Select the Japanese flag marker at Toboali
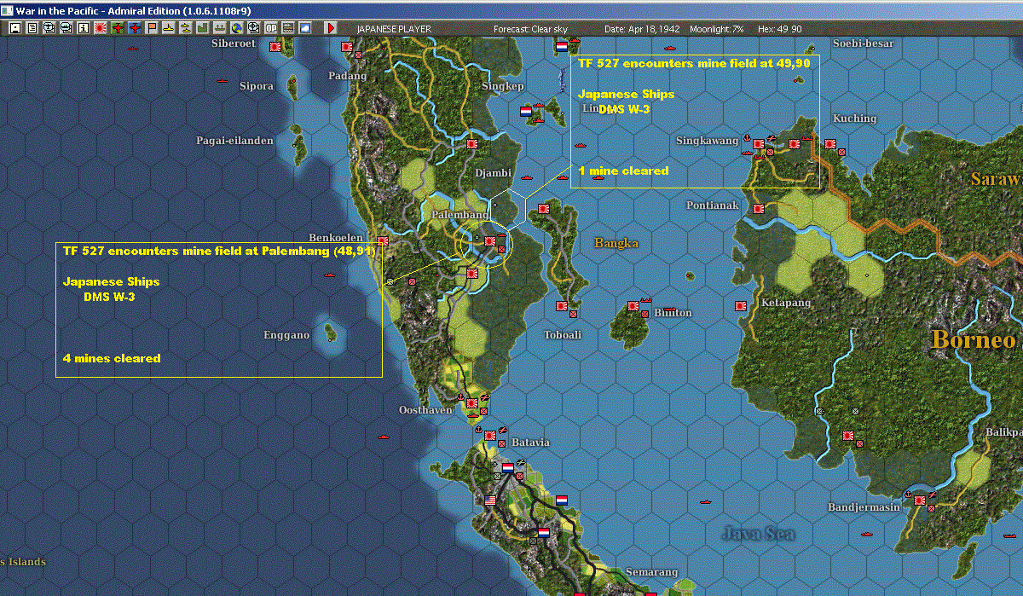Screen dimensions: 1023x596 coord(562,306)
